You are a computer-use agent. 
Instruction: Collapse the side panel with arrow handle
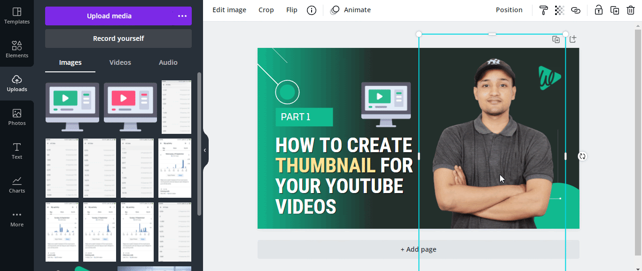205,150
